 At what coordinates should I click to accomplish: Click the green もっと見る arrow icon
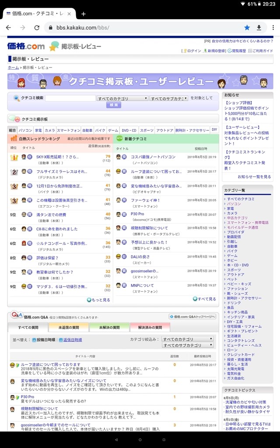pos(89,300)
